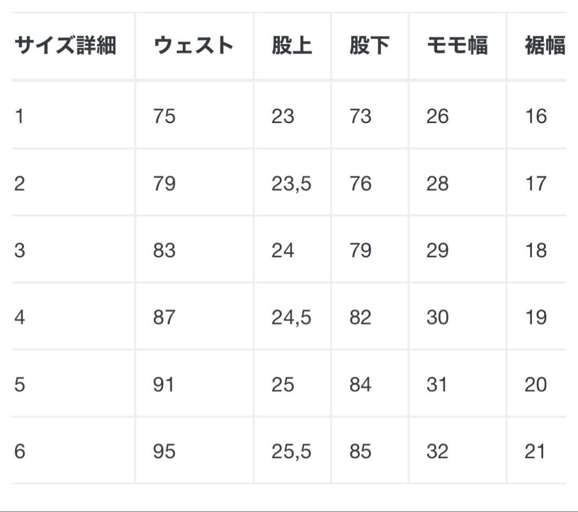The height and width of the screenshot is (512, 578).
Task: Select the 股下 column header
Action: coord(369,46)
